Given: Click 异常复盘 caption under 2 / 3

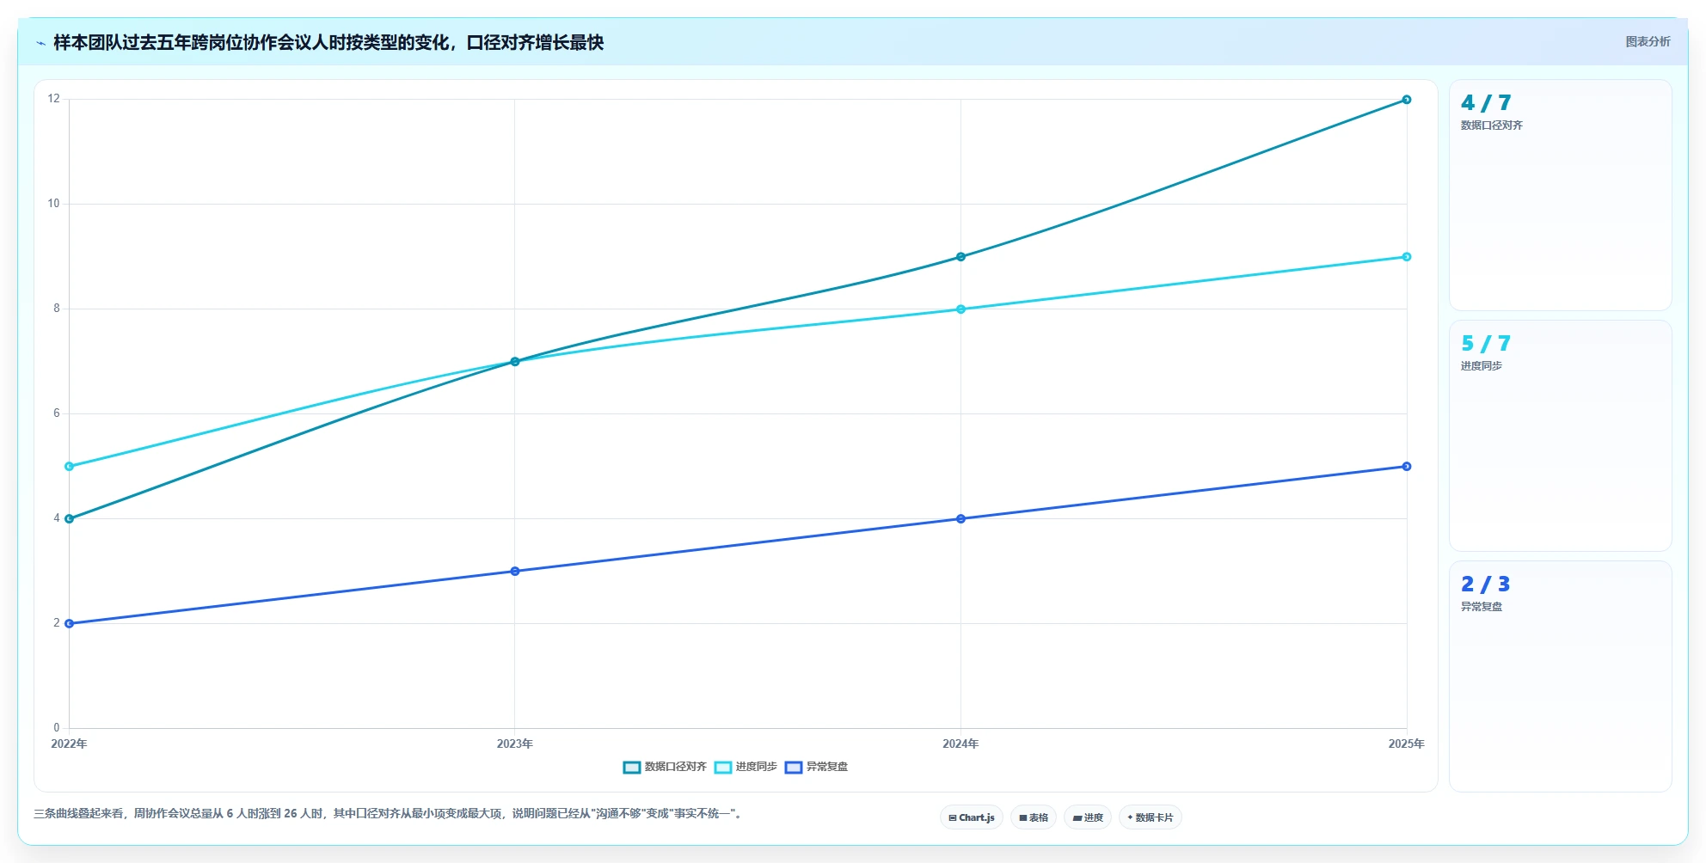Looking at the screenshot, I should coord(1481,607).
